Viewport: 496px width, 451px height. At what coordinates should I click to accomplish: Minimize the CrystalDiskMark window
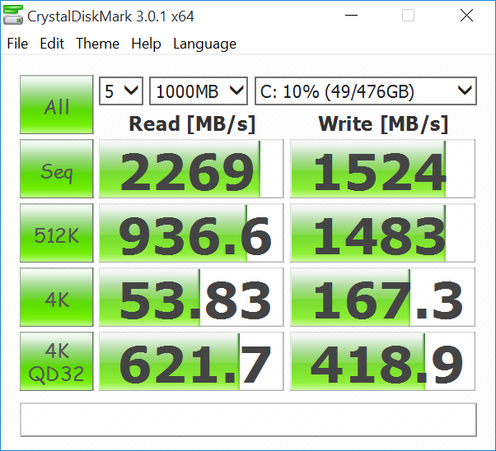[x=351, y=15]
